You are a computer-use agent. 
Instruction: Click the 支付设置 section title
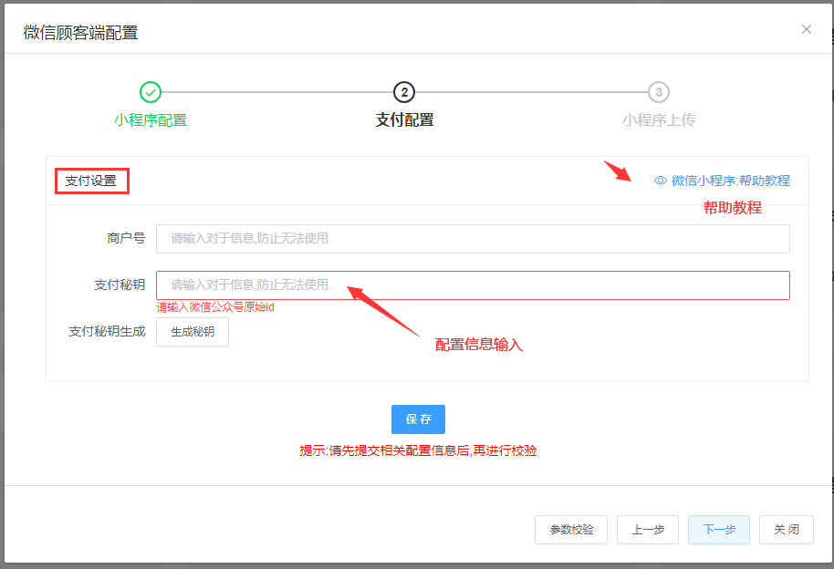click(91, 181)
